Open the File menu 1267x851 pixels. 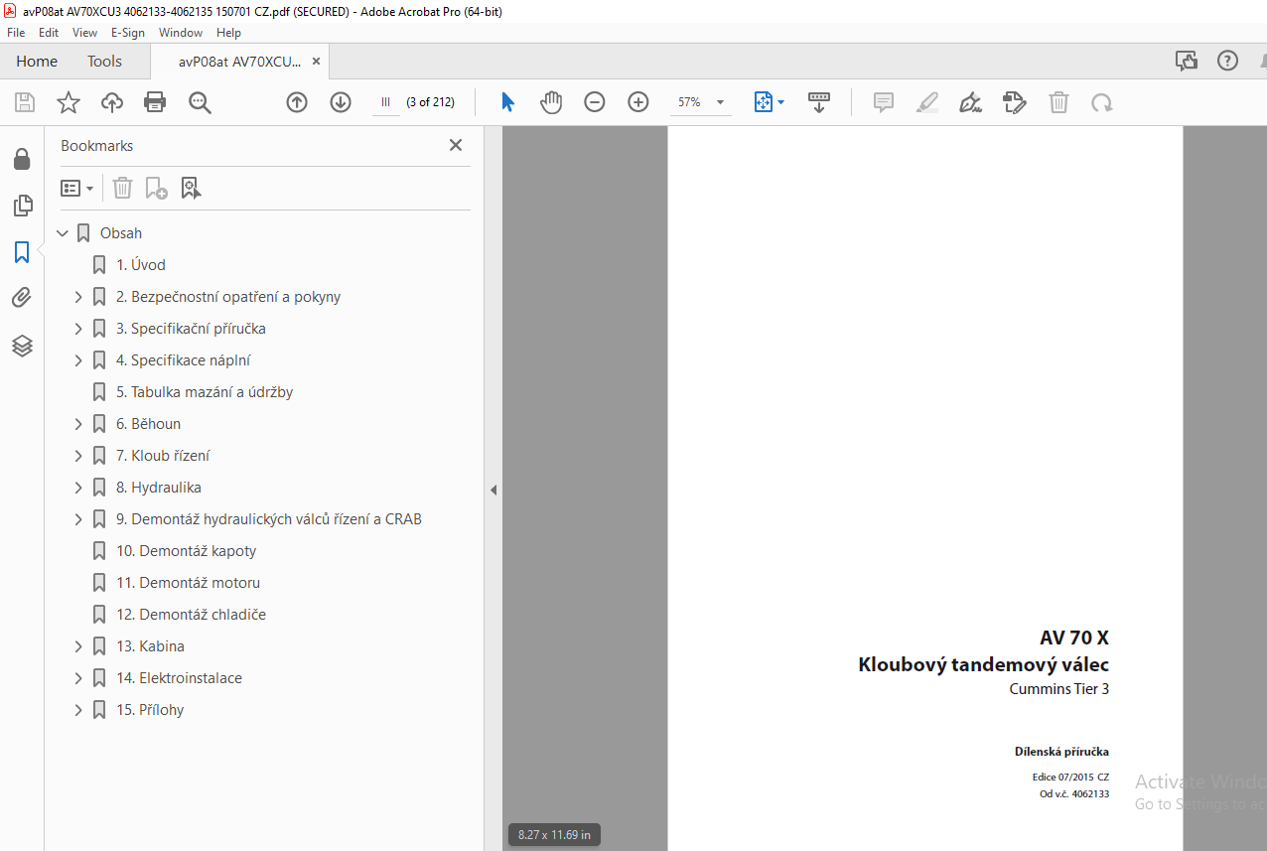[x=16, y=32]
